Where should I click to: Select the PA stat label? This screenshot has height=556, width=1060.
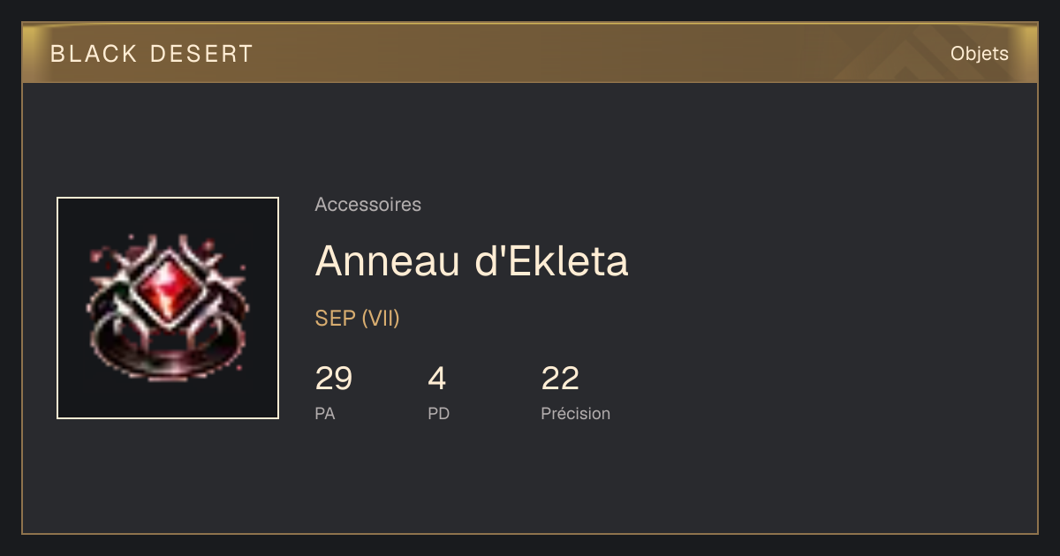tap(325, 413)
